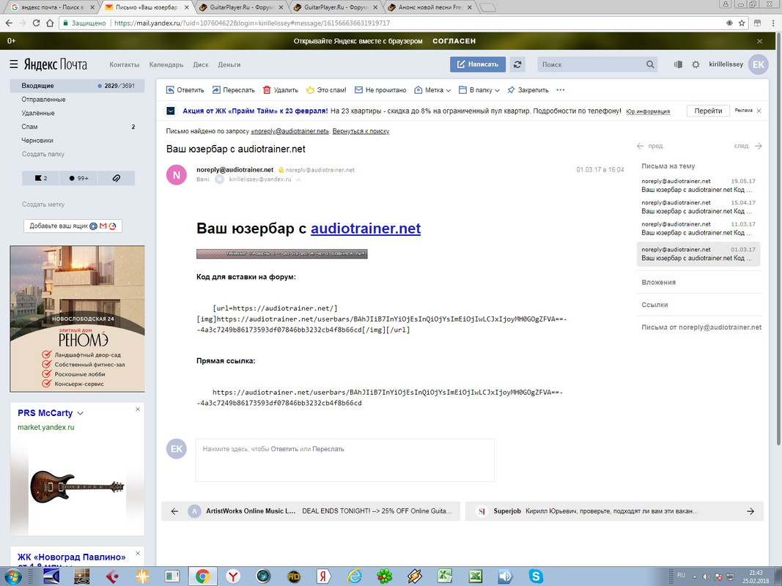Image resolution: width=782 pixels, height=586 pixels.
Task: Filter unread messages 99+ button
Action: pos(78,178)
